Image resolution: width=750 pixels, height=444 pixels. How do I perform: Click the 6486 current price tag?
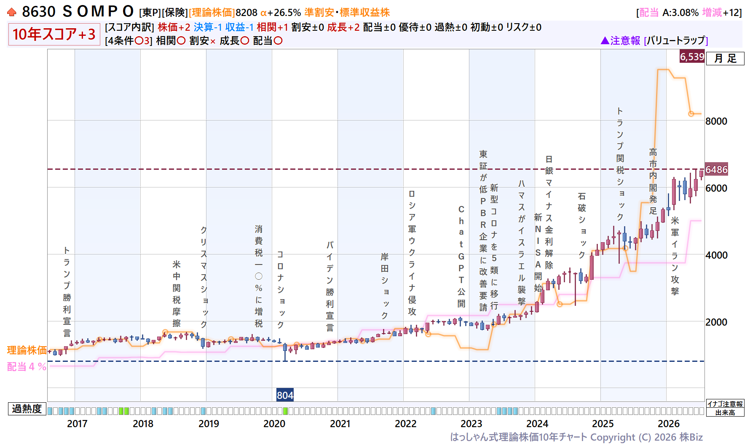[x=716, y=169]
